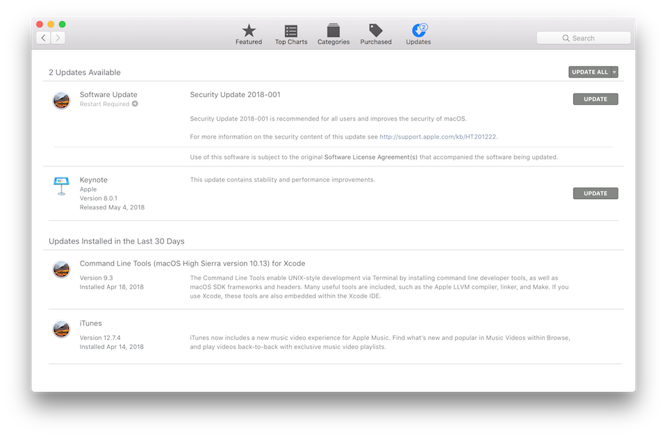Select the Keynote app name

tap(94, 180)
